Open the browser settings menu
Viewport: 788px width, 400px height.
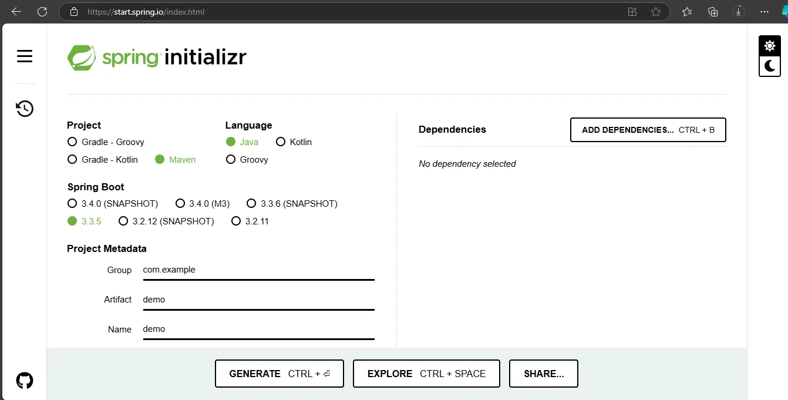click(764, 11)
